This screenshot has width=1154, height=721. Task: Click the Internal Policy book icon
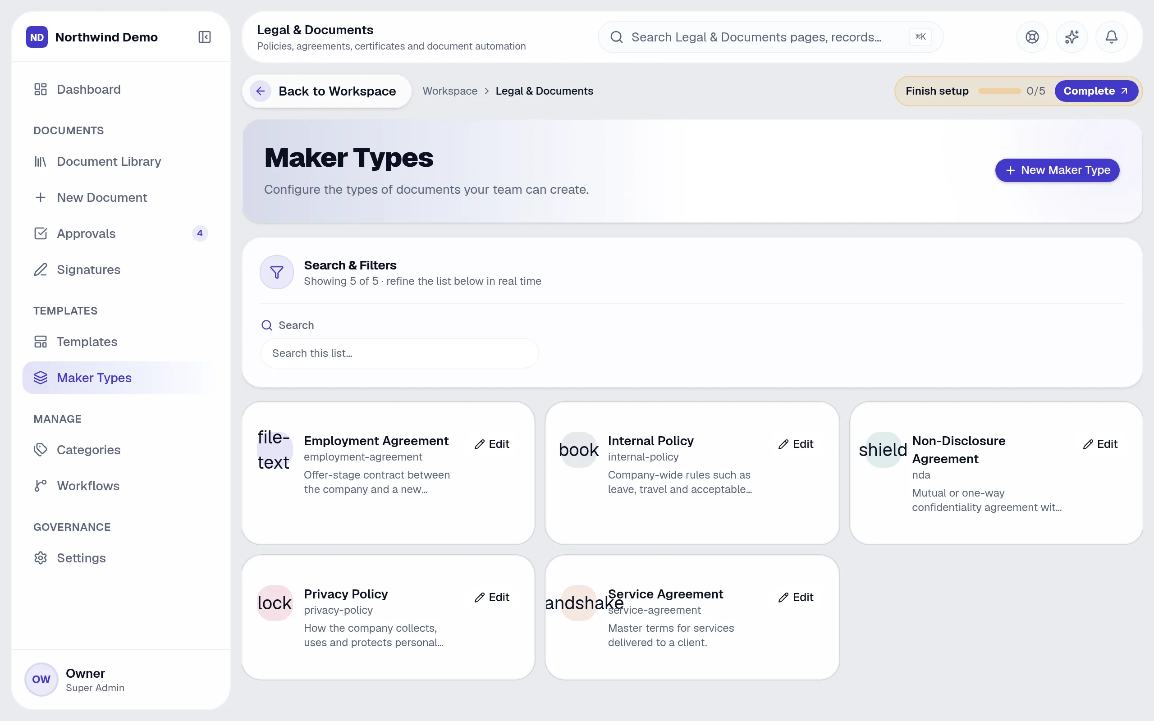click(578, 450)
